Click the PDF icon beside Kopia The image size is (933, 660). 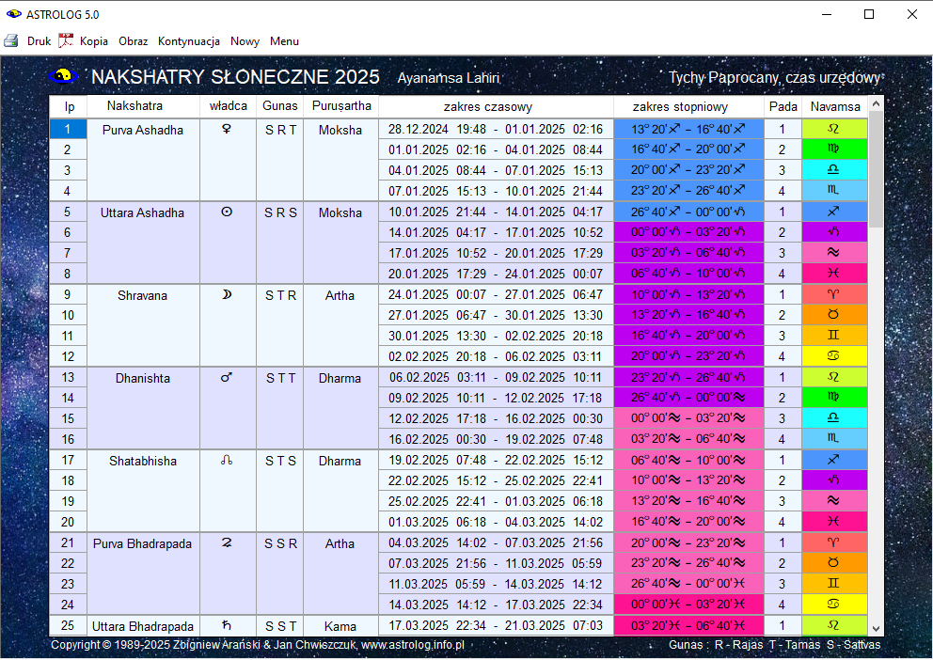click(x=66, y=40)
